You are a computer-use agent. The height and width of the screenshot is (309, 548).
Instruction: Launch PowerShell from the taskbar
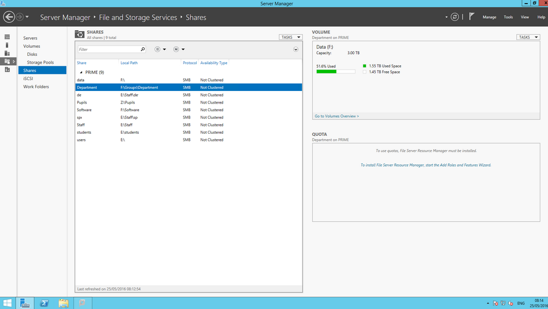[x=44, y=303]
